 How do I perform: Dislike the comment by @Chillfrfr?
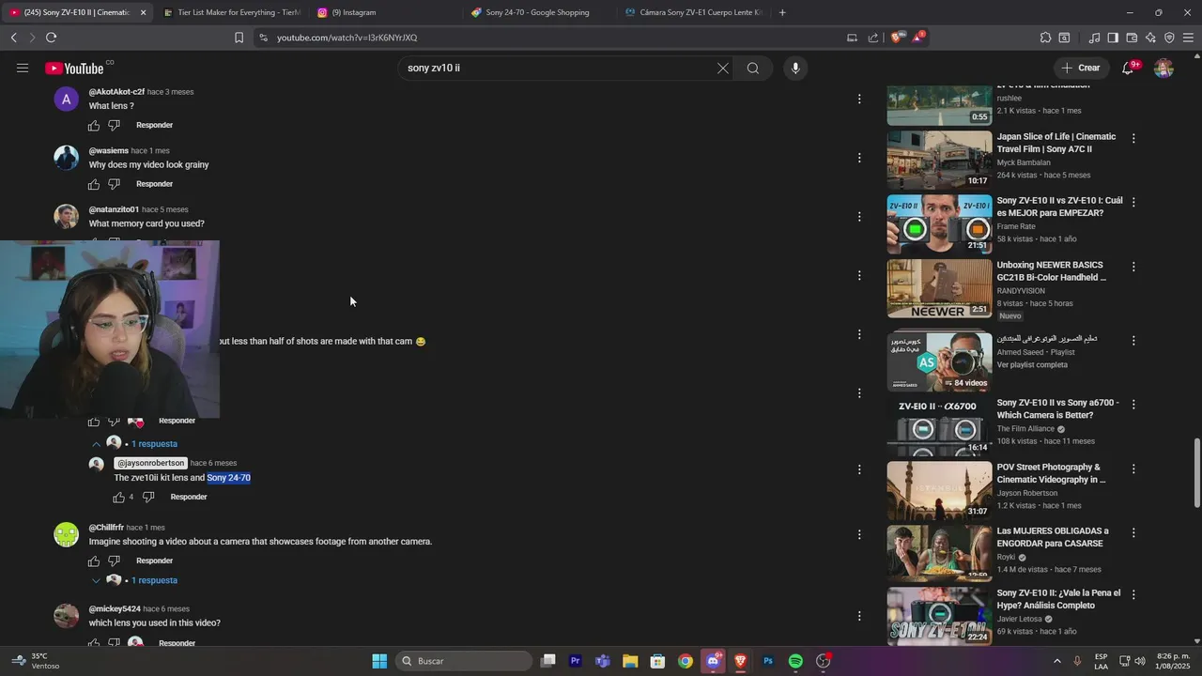[x=115, y=561]
